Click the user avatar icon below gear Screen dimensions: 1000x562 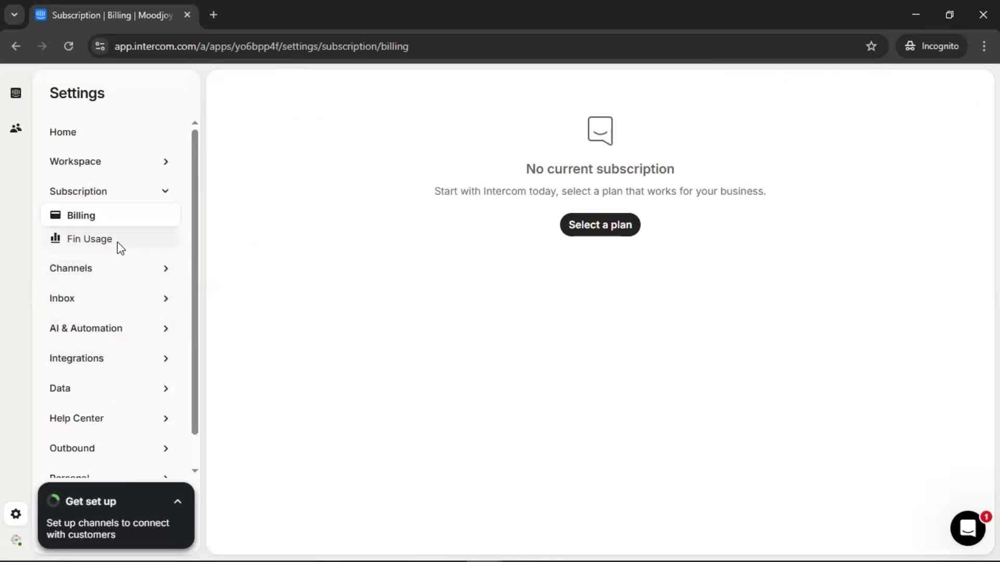coord(16,540)
